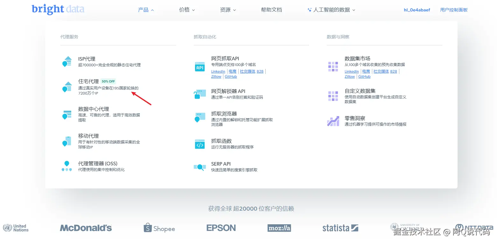
Task: Click Zillow link under 网页抓取API
Action: coord(216,76)
